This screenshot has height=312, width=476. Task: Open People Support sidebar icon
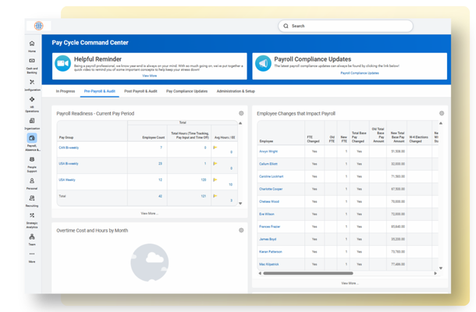click(32, 165)
